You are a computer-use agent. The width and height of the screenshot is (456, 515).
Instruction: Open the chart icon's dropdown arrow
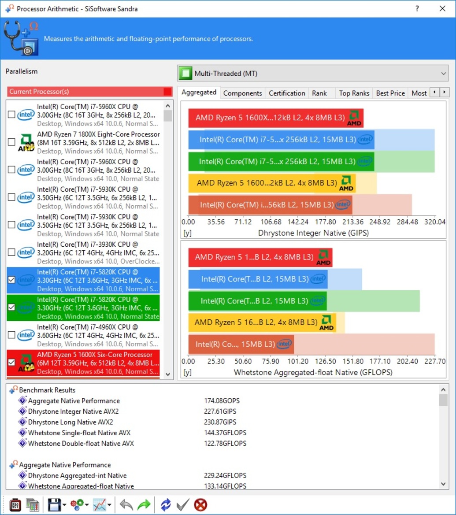pos(109,505)
